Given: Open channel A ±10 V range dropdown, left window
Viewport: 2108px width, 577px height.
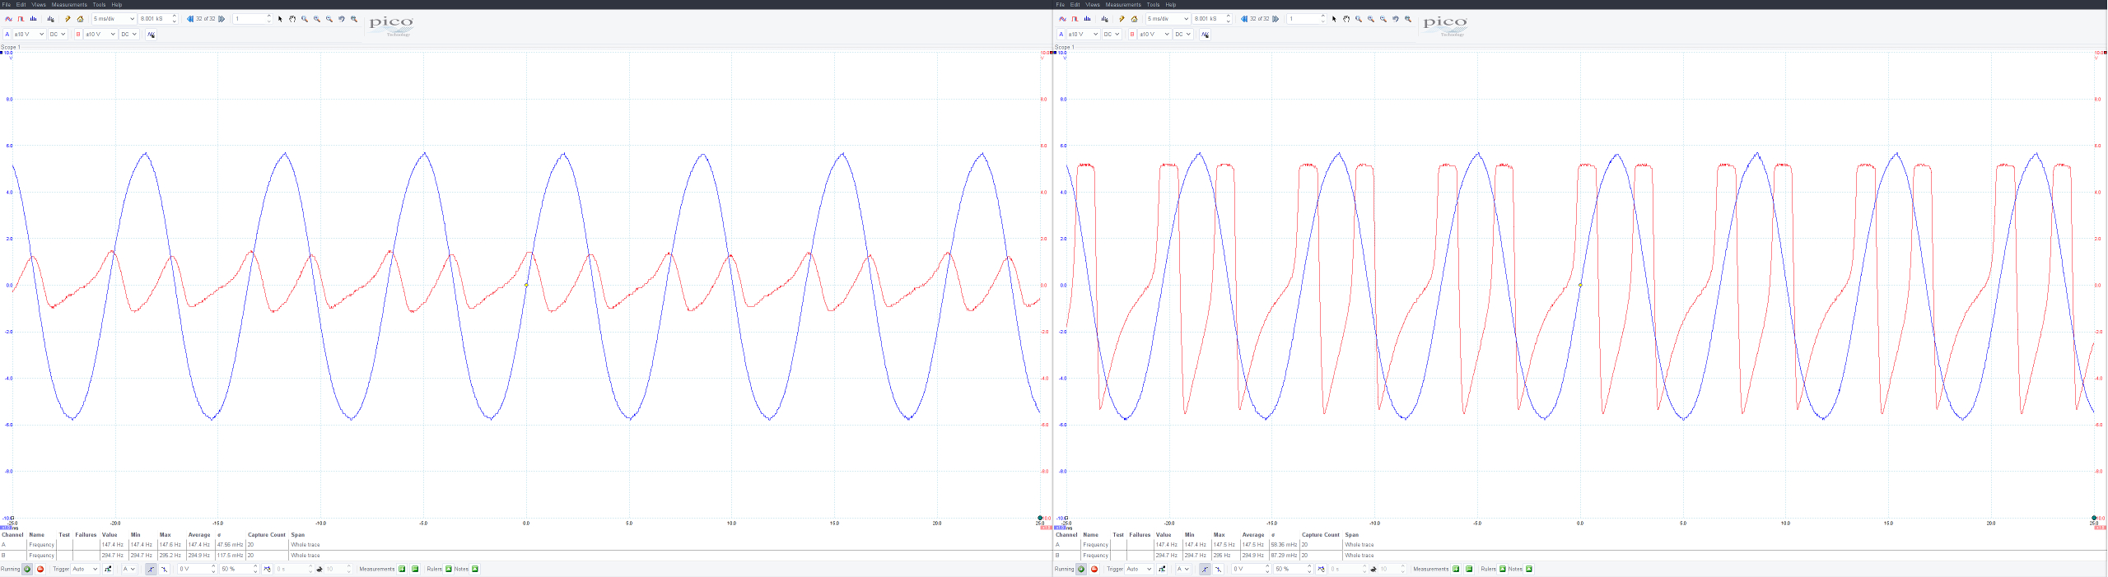Looking at the screenshot, I should pyautogui.click(x=29, y=35).
